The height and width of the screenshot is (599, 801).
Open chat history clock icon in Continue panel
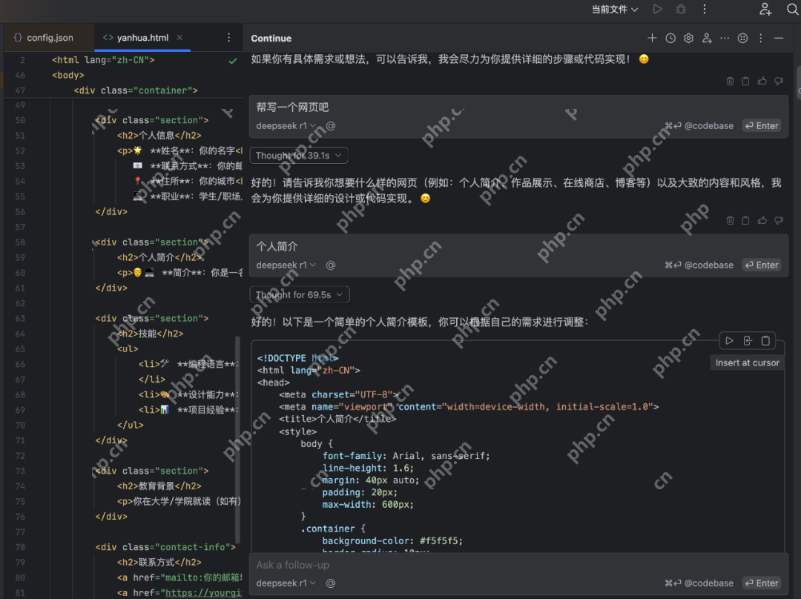point(670,39)
